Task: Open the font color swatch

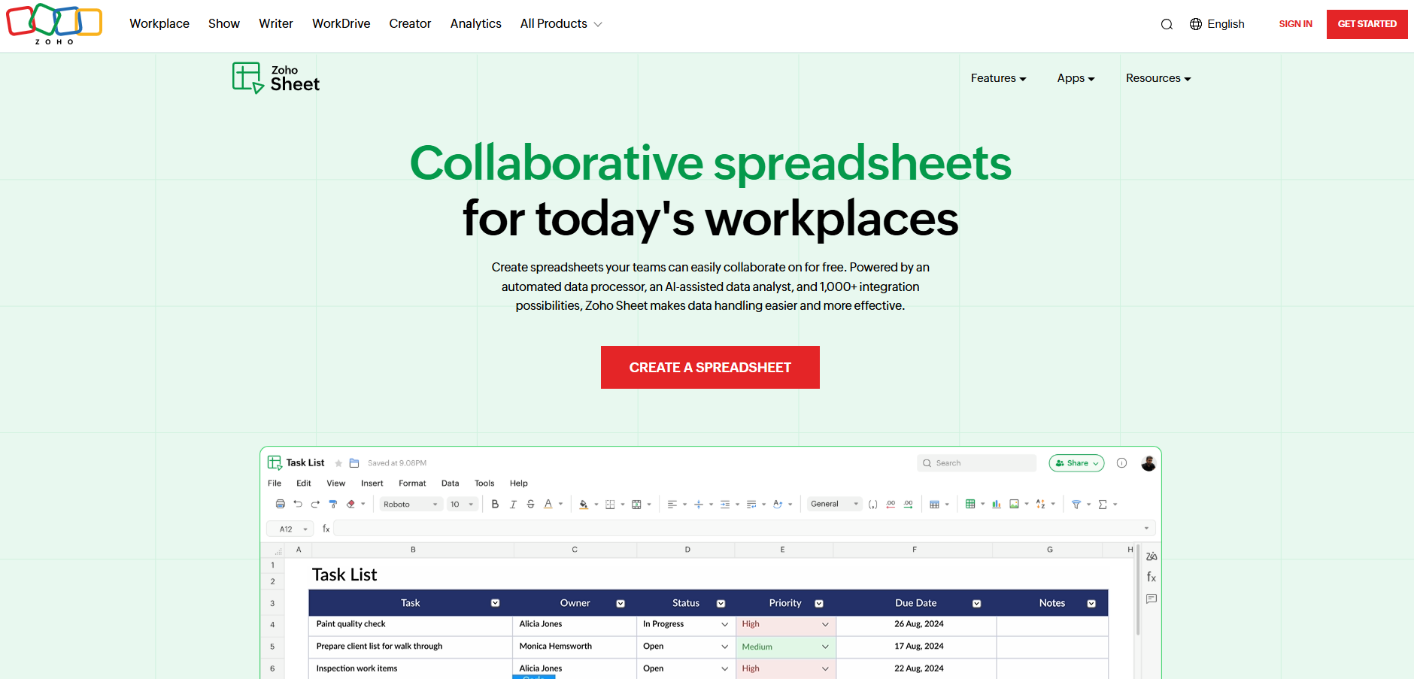Action: 548,504
